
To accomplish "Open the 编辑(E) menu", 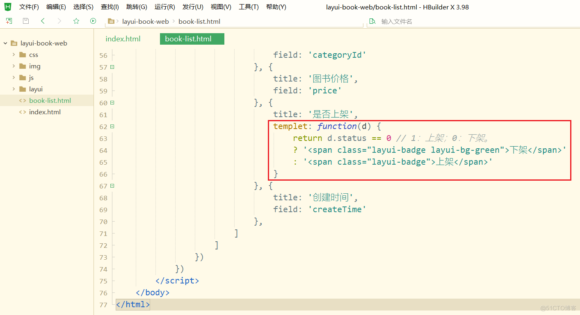I will point(56,7).
